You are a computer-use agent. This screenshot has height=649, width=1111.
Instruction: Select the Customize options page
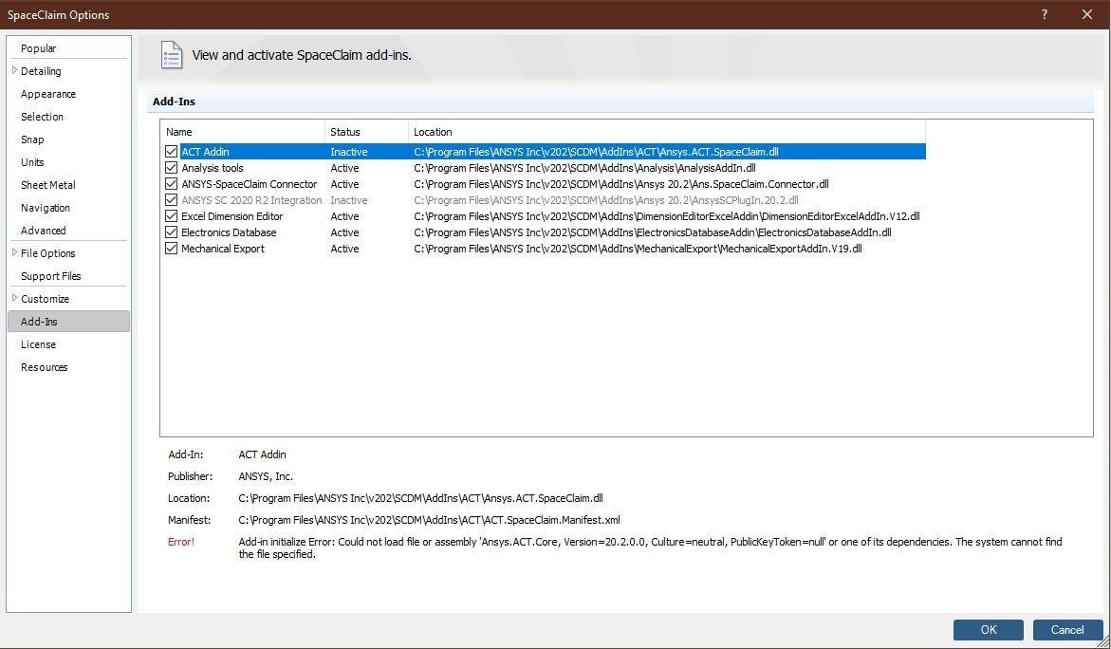[45, 298]
